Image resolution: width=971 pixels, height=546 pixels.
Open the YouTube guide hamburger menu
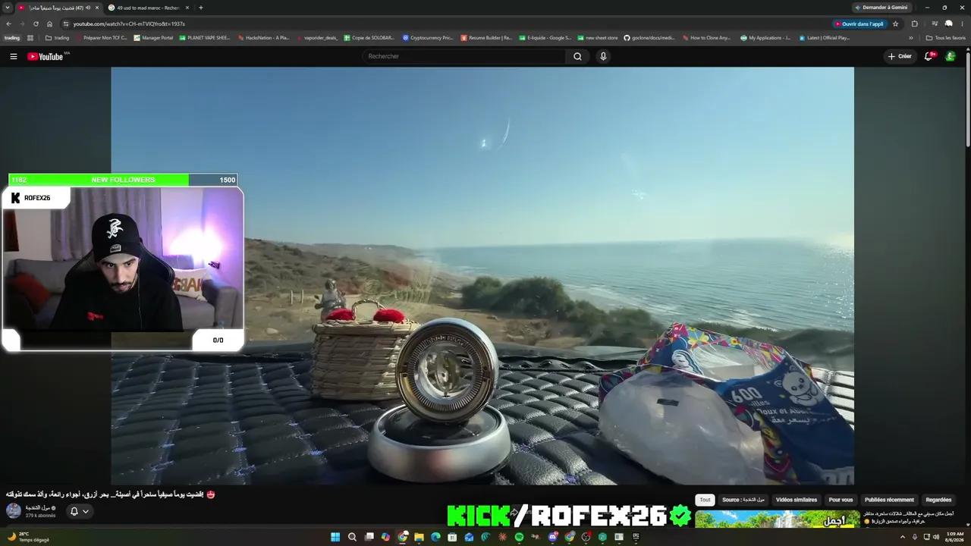pyautogui.click(x=13, y=56)
